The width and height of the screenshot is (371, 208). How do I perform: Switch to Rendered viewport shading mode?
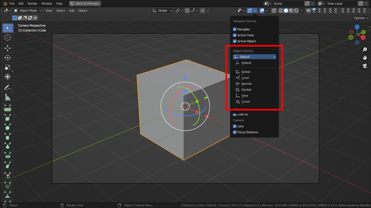coord(296,11)
